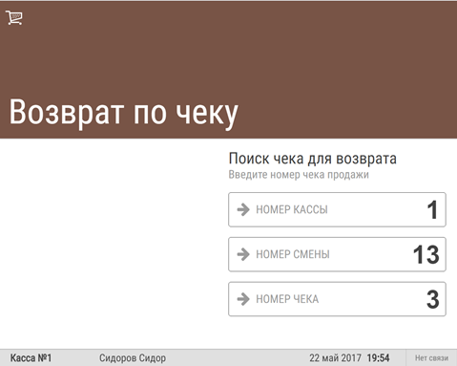Click 'Касса №1' in status bar

(31, 357)
